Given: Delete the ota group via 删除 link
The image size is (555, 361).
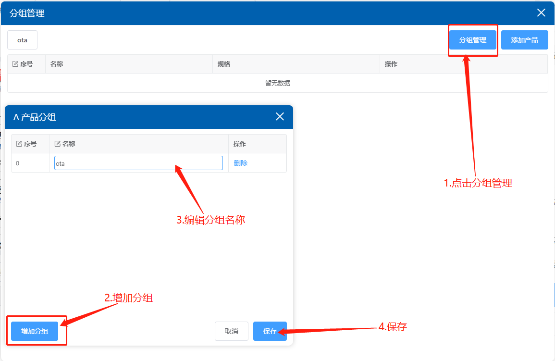Looking at the screenshot, I should coord(240,163).
